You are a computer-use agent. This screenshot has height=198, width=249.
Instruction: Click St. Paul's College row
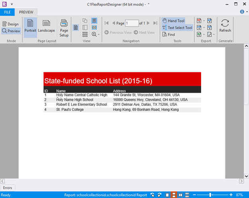[122, 110]
